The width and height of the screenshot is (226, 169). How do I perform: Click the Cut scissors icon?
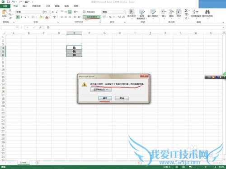pos(10,10)
